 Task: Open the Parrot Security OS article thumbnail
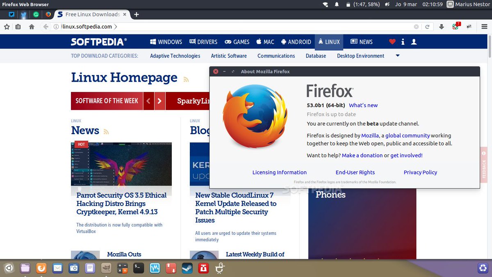coord(121,165)
